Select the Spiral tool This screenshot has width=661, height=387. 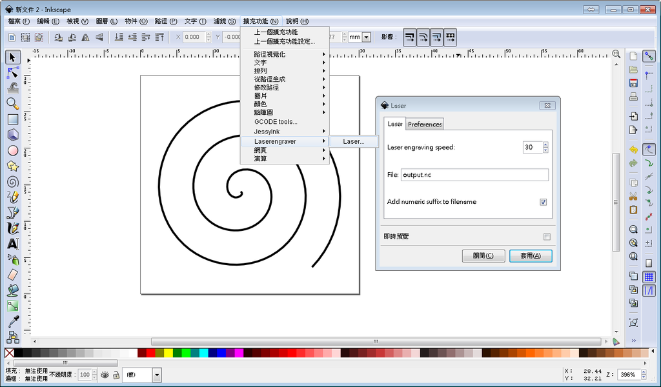coord(13,181)
